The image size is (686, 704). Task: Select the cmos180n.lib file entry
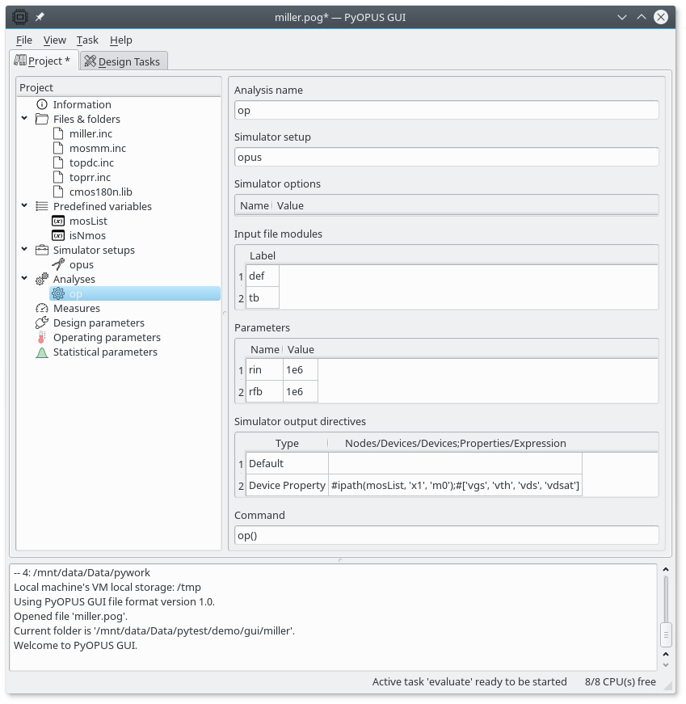coord(100,192)
